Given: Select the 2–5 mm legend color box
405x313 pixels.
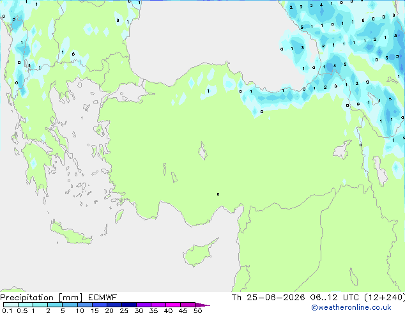Looking at the screenshot, I should 55,305.
